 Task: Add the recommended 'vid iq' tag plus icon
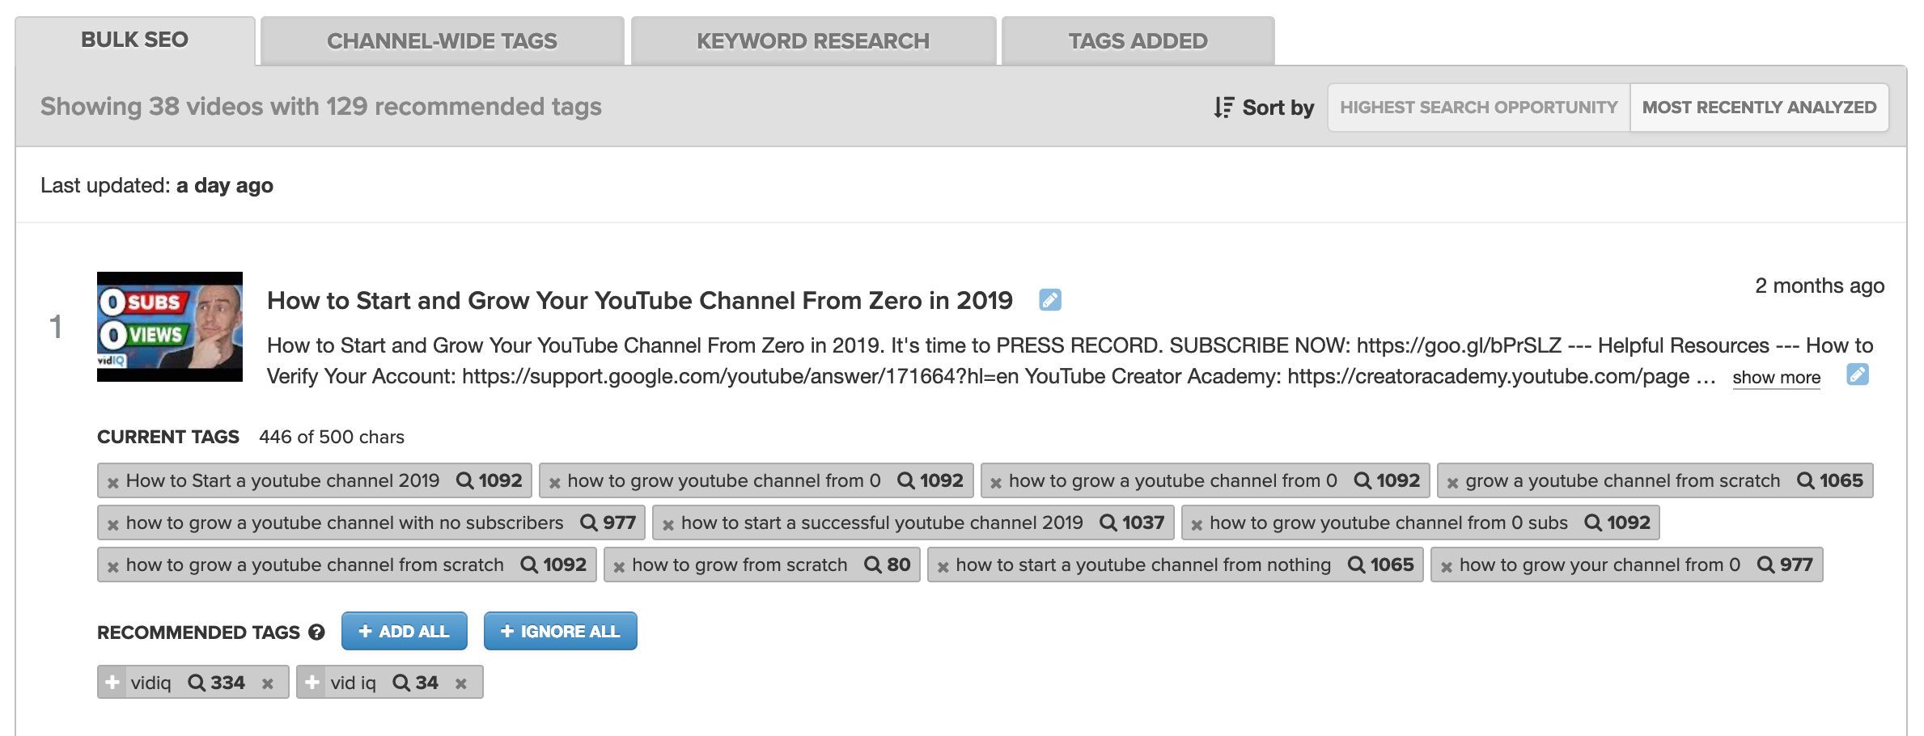(x=311, y=682)
